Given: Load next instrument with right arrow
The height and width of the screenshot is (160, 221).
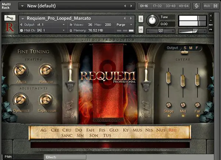Looking at the screenshot, I should pos(131,18).
